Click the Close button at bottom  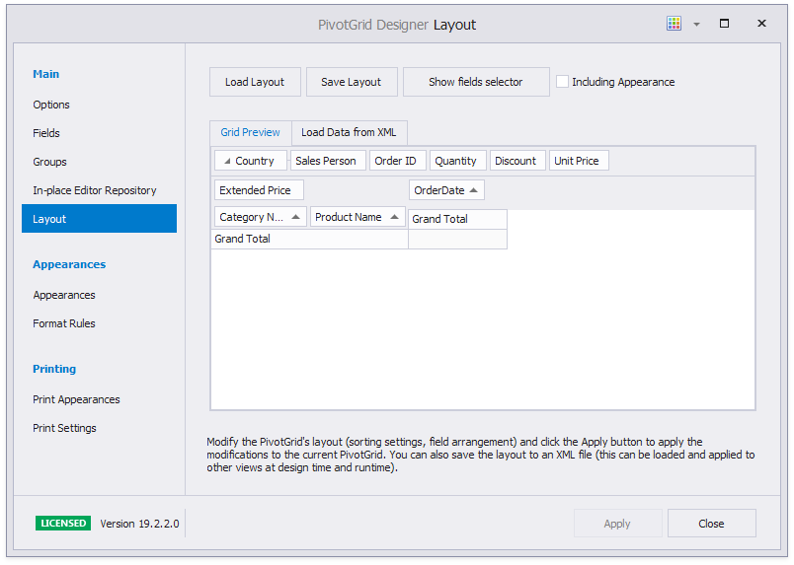coord(711,524)
